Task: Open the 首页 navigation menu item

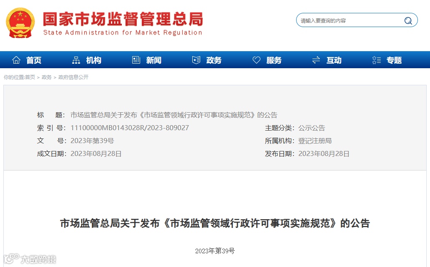Action: click(34, 60)
